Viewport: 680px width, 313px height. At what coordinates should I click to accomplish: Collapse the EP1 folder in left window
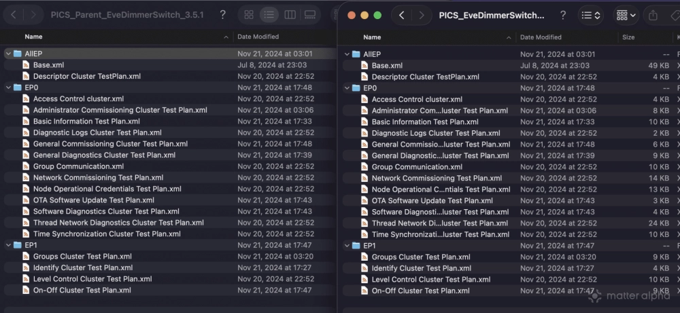pos(7,245)
